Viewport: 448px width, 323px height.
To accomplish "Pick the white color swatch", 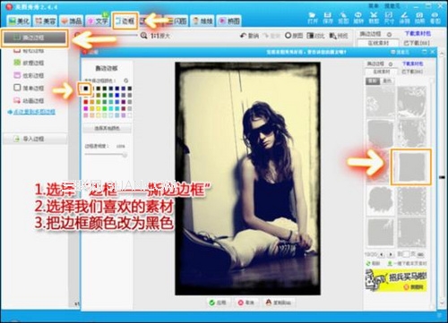I will (x=130, y=115).
